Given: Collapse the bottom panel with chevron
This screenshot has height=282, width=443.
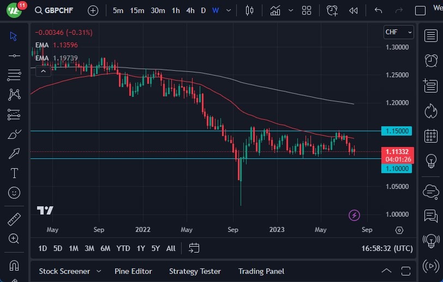Looking at the screenshot, I should click(386, 271).
